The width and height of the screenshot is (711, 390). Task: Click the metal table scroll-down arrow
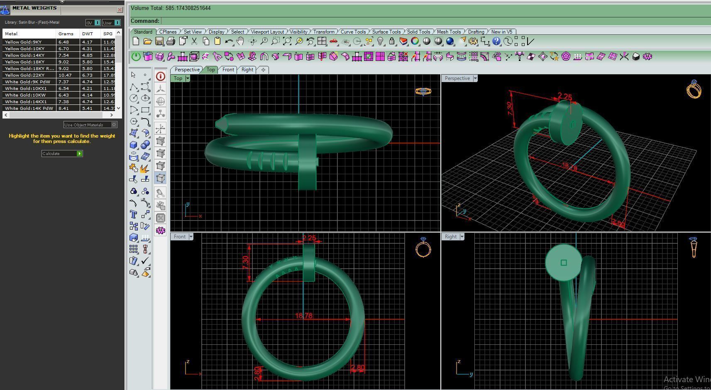(x=119, y=108)
